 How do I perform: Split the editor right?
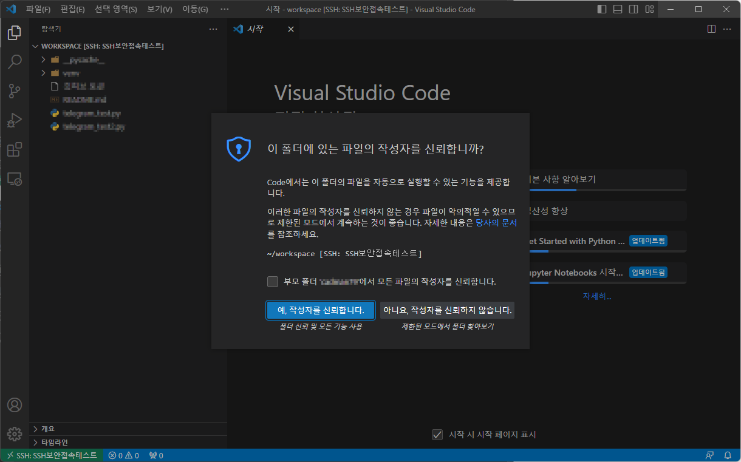[712, 29]
